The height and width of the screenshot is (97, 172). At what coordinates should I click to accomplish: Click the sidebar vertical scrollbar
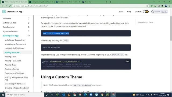(x=33, y=46)
